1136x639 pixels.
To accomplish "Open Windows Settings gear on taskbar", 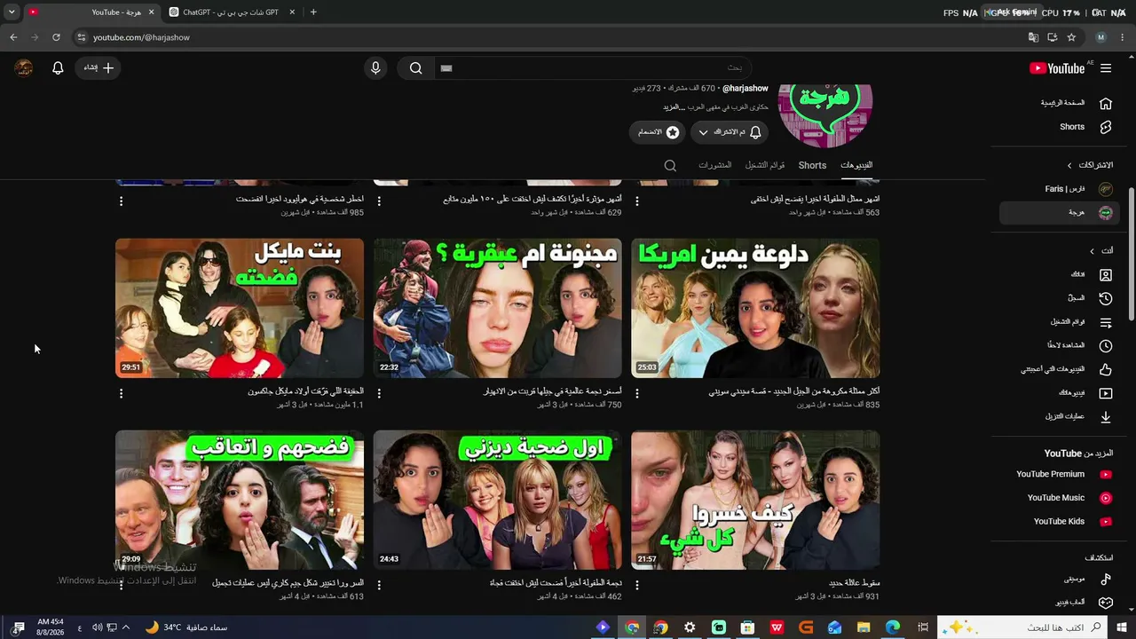I will [690, 627].
